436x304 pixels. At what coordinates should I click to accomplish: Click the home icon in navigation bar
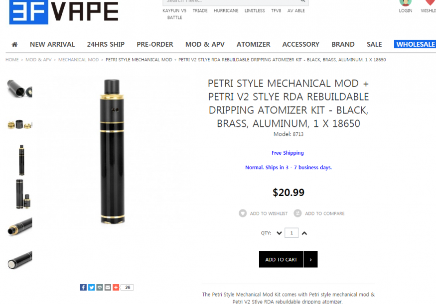pos(15,44)
